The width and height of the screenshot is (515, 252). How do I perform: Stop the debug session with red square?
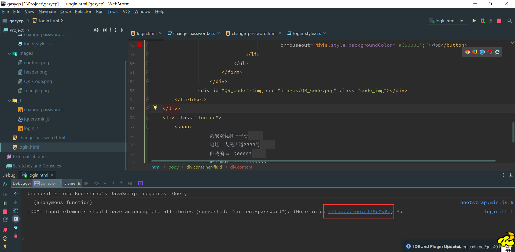(x=499, y=21)
